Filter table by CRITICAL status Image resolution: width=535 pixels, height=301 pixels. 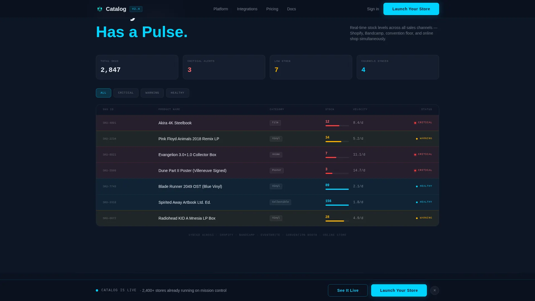(126, 93)
